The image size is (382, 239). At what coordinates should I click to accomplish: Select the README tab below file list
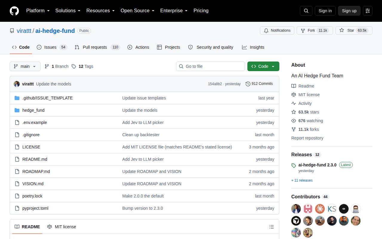(27, 227)
